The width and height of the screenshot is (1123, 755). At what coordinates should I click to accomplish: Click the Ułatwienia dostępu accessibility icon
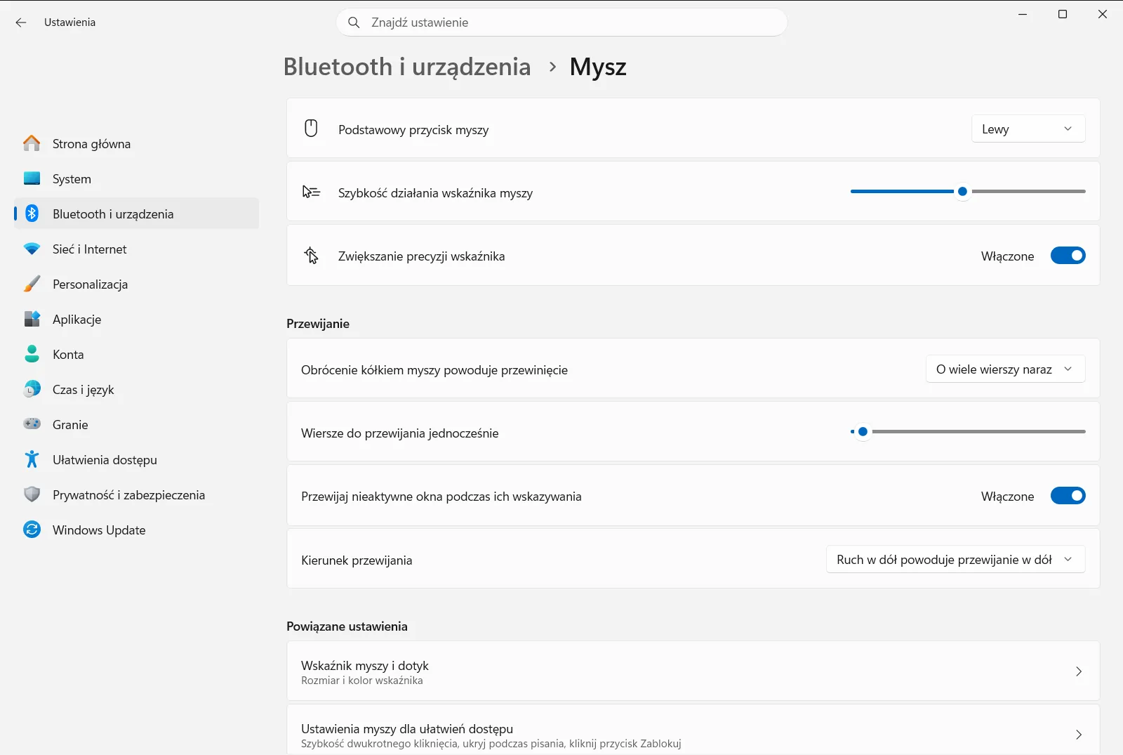point(32,459)
